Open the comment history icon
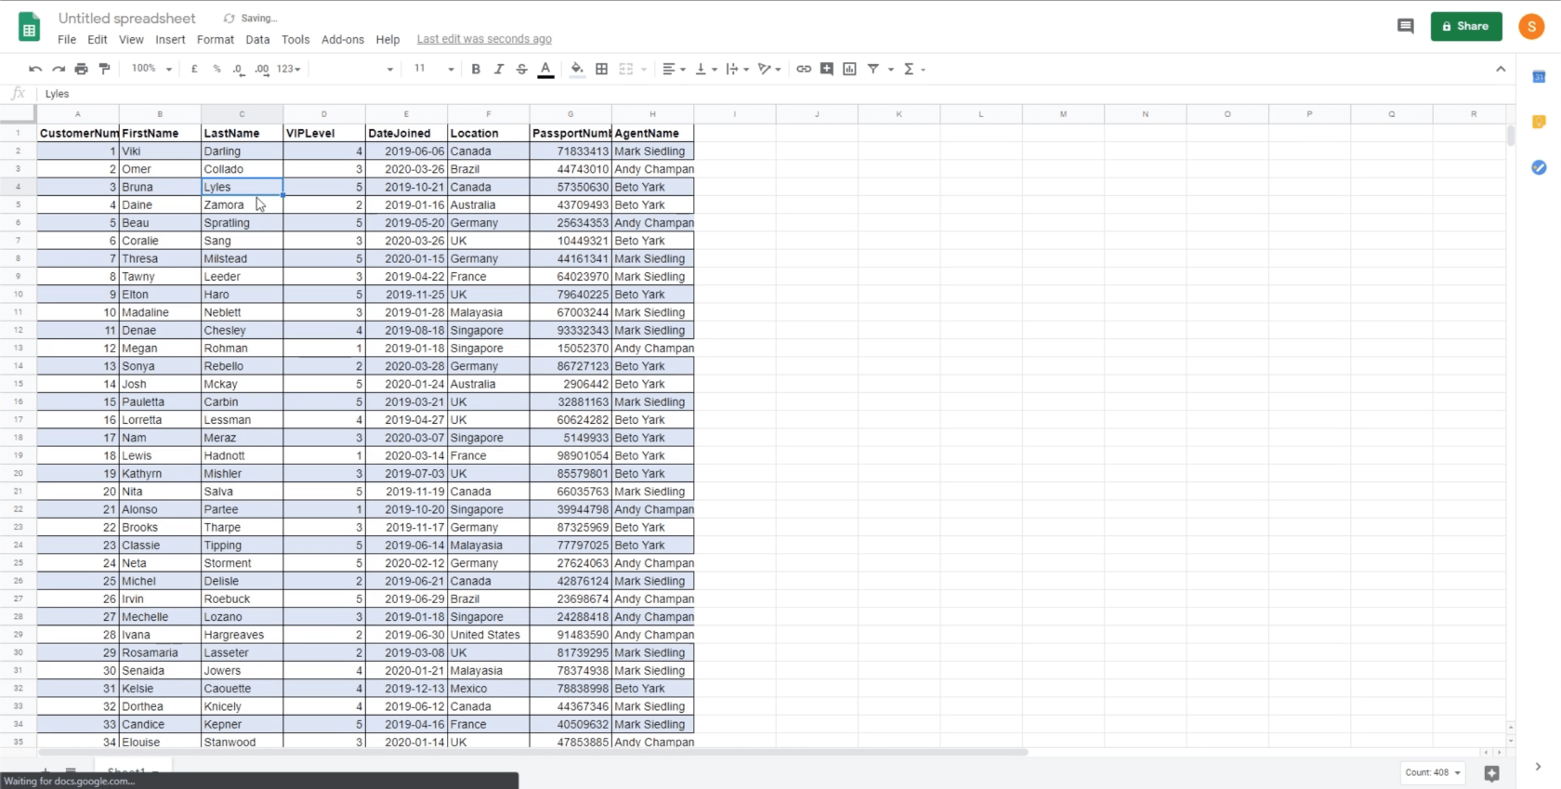 point(1406,26)
